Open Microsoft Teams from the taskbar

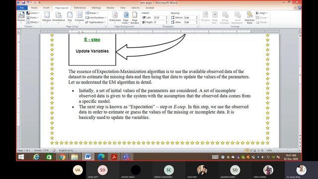coord(127,157)
